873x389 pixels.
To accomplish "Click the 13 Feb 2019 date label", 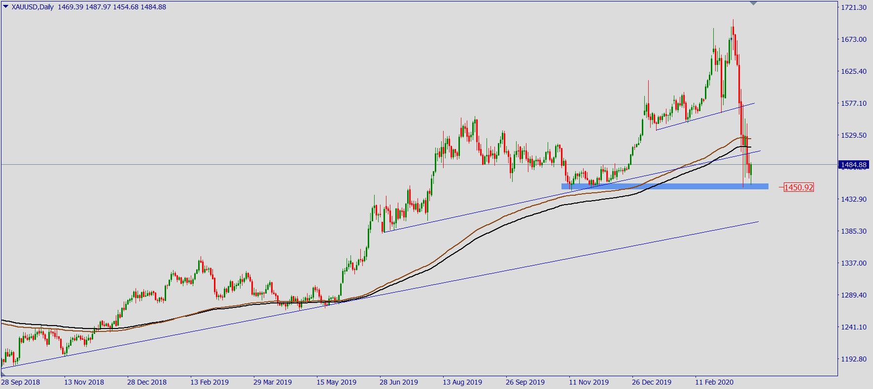I will (x=210, y=382).
